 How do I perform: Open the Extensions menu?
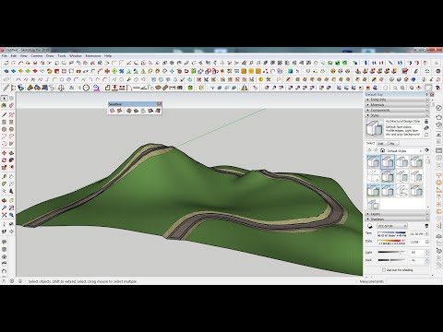tap(93, 56)
